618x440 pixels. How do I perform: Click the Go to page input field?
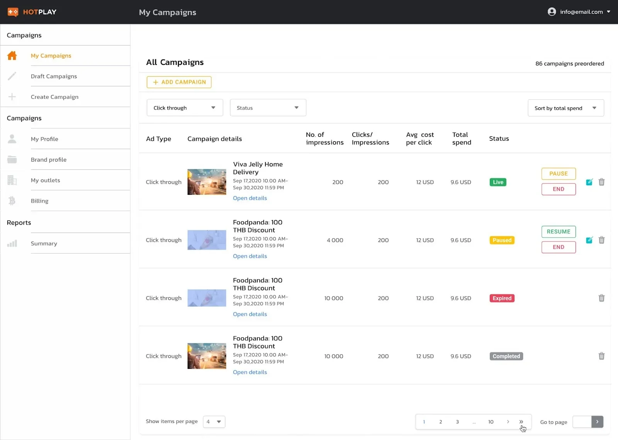coord(582,422)
